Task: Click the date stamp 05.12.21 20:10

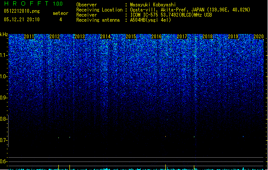Action: (x=22, y=20)
